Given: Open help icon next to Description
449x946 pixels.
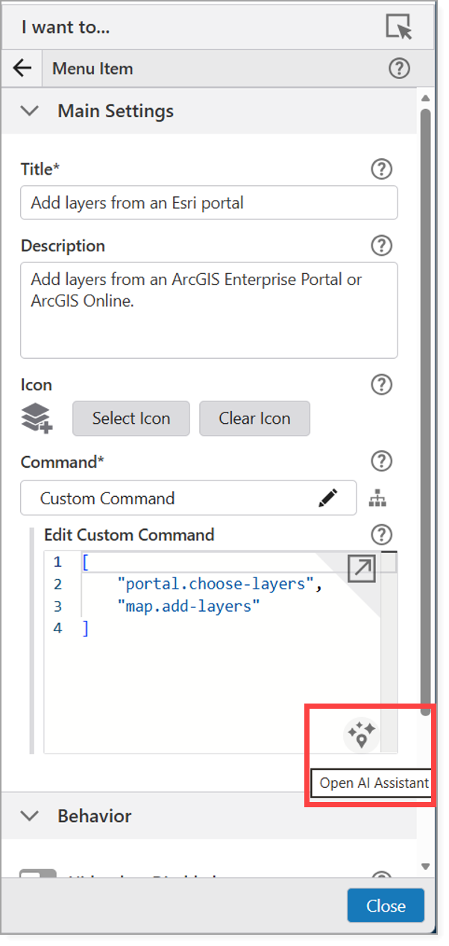Looking at the screenshot, I should click(381, 245).
